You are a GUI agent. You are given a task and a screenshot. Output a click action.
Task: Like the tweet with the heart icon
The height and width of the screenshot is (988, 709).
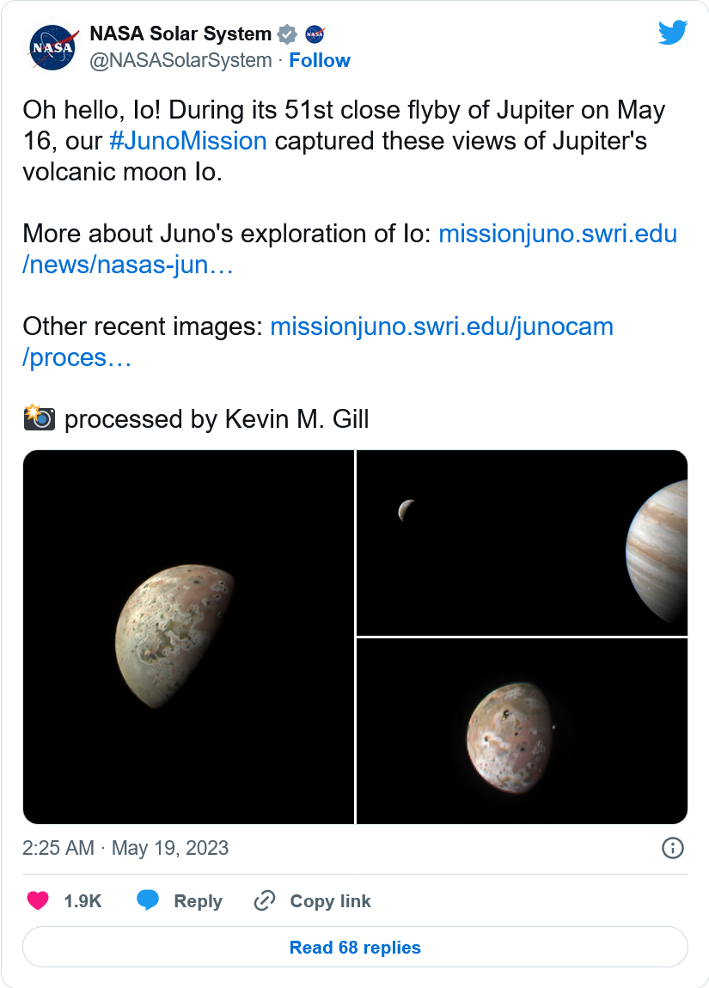(x=38, y=900)
